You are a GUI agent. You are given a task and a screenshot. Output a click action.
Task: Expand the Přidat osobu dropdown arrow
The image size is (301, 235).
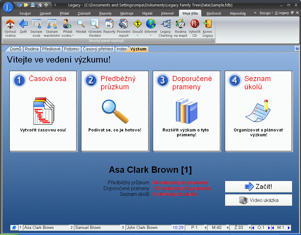(x=73, y=36)
